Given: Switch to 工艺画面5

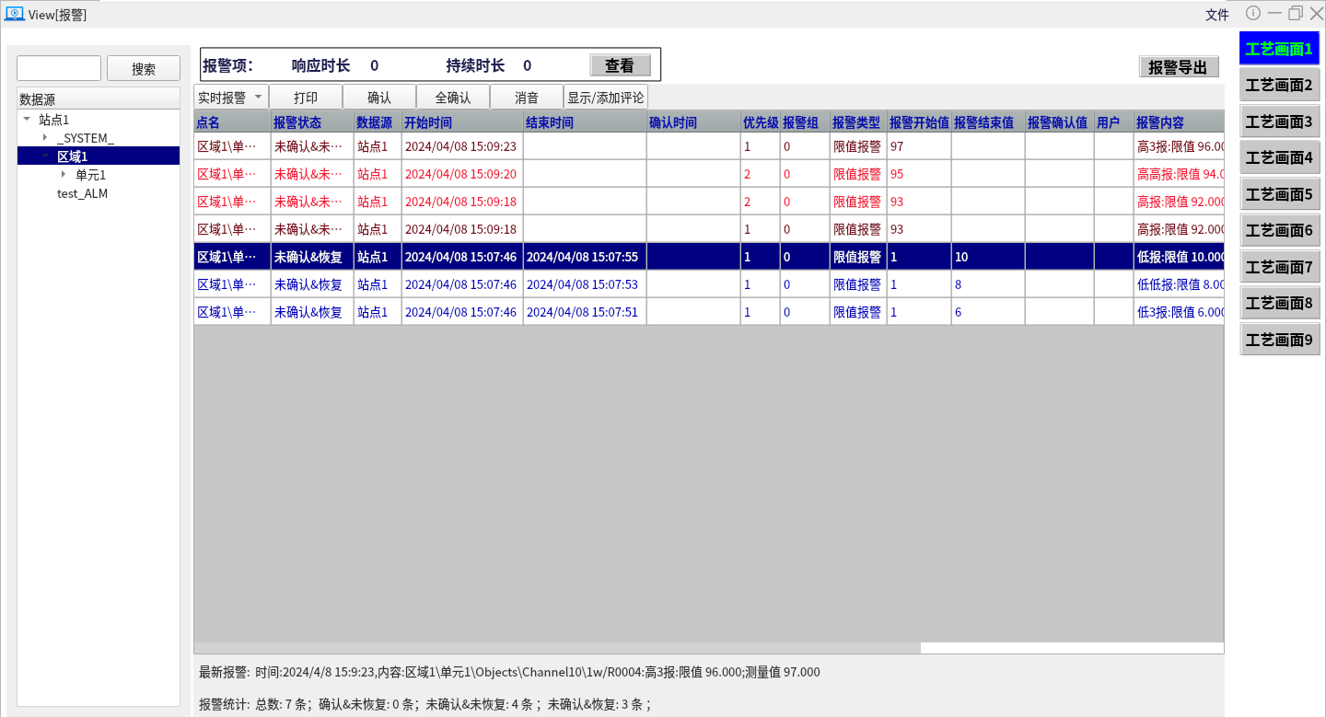Looking at the screenshot, I should point(1279,194).
